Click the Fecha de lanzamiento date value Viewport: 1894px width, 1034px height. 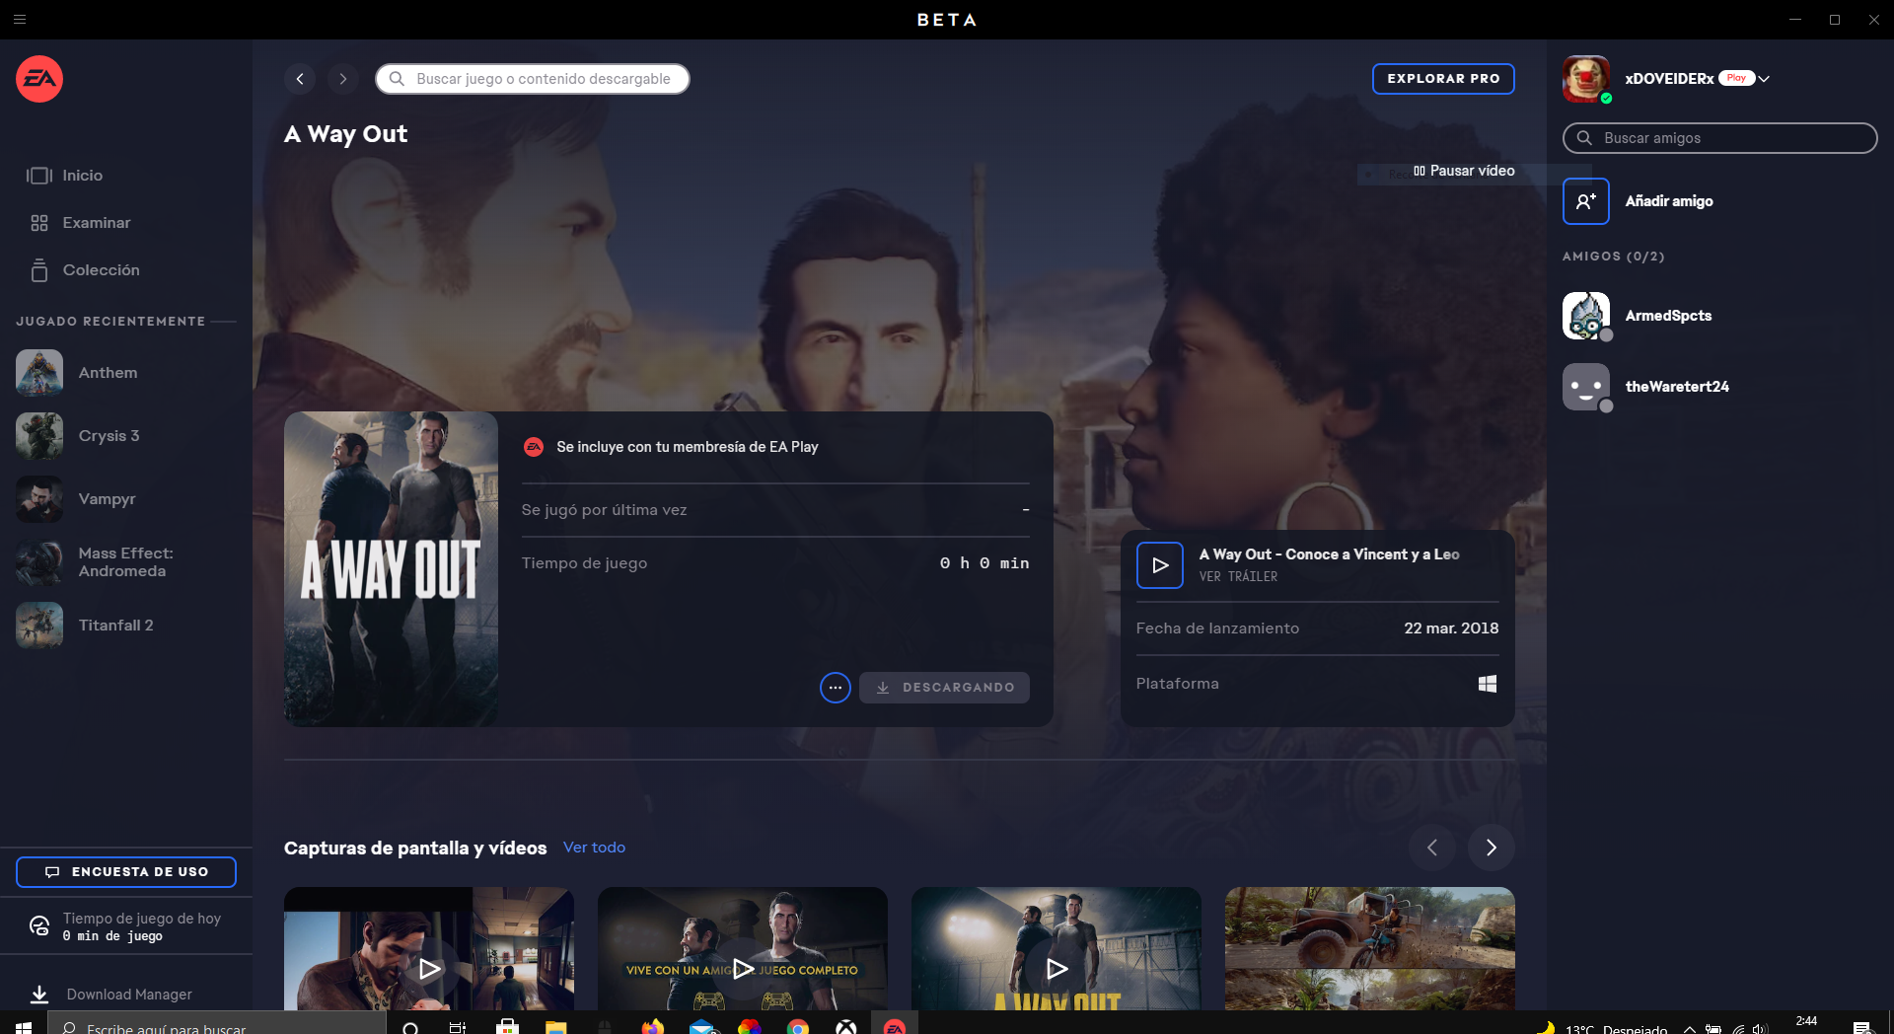pos(1451,628)
